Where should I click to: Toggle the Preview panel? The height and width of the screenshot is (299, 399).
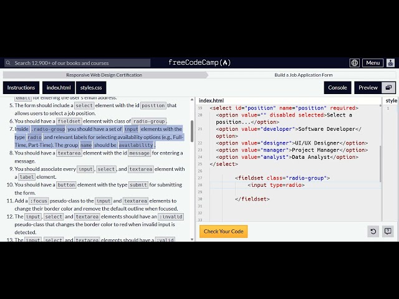click(x=368, y=88)
